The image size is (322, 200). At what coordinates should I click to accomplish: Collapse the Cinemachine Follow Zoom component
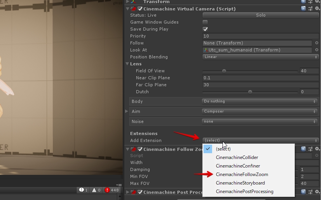[127, 149]
